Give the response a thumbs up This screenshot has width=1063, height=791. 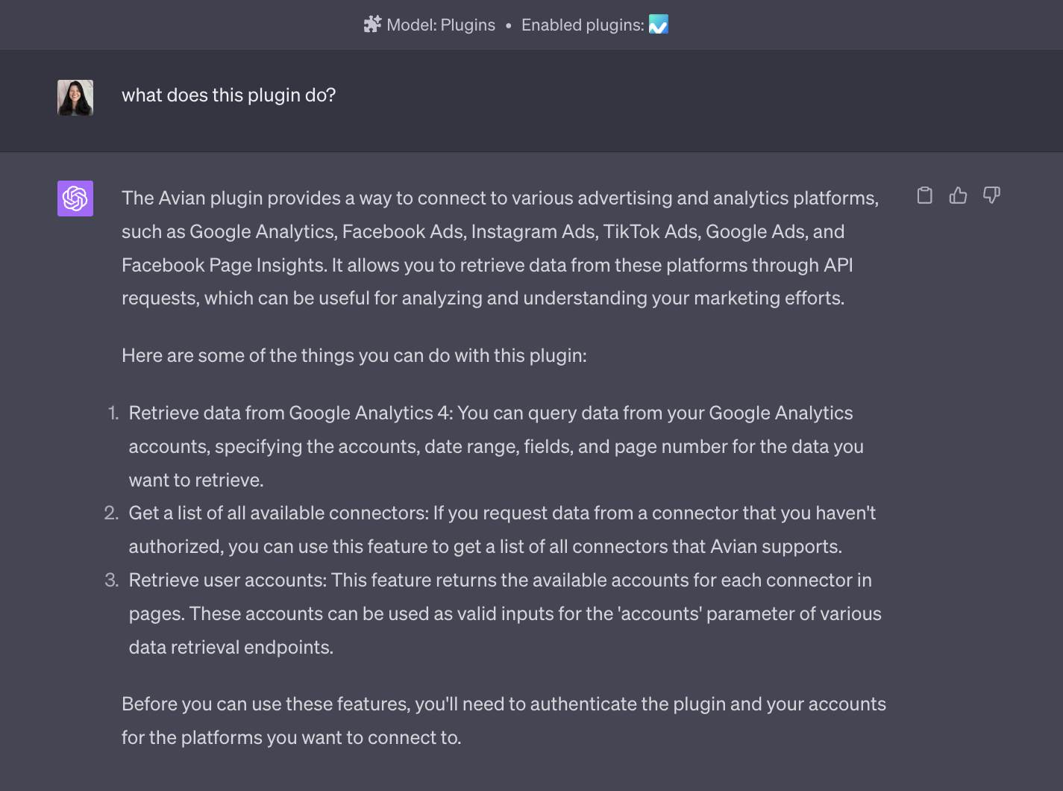coord(958,196)
